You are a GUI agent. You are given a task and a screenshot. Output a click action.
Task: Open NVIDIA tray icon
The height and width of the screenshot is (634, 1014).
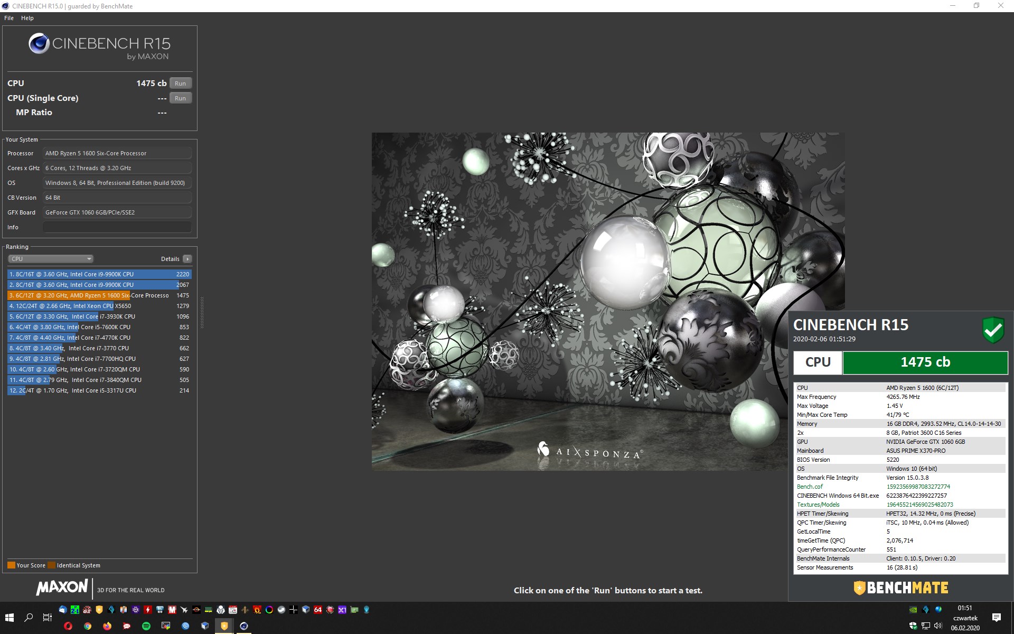point(913,609)
